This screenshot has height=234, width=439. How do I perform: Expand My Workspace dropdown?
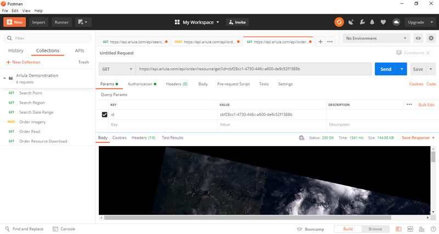click(201, 22)
